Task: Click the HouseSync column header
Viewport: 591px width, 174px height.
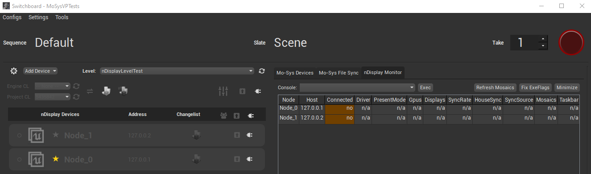Action: click(x=488, y=100)
